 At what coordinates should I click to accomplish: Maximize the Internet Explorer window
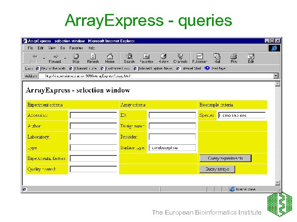click(x=272, y=41)
